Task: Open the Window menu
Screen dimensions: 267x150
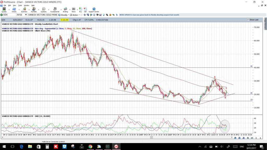Action: [26, 5]
